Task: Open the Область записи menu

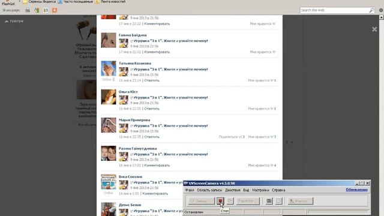Action: coord(209,190)
